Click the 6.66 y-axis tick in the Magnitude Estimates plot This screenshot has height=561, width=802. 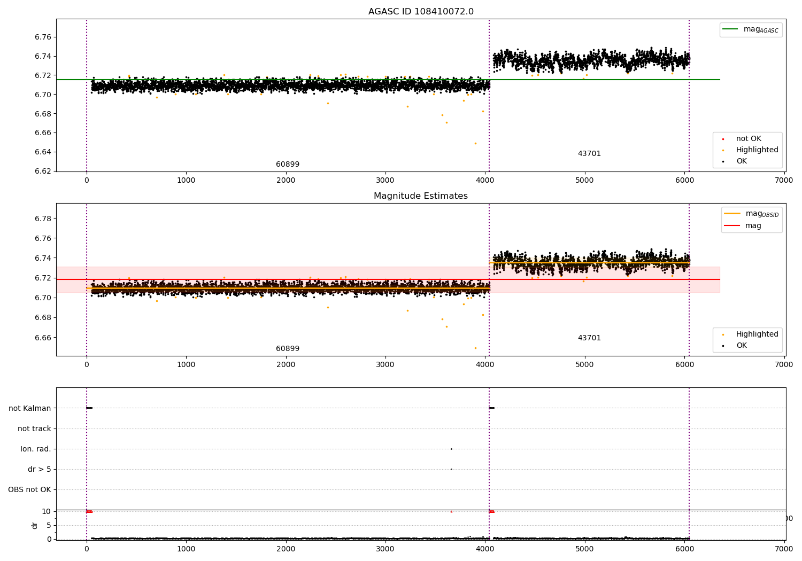[x=43, y=338]
